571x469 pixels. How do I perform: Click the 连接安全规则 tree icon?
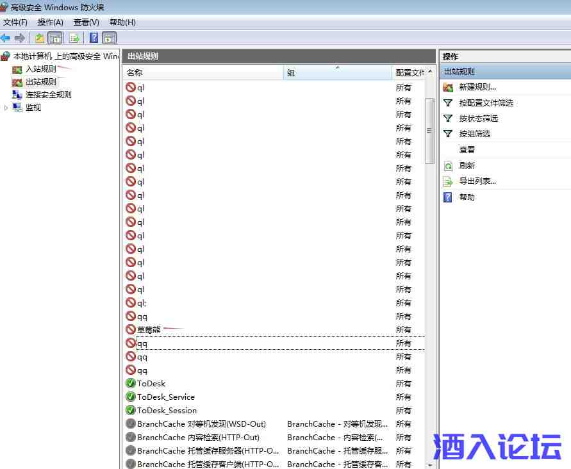click(17, 95)
